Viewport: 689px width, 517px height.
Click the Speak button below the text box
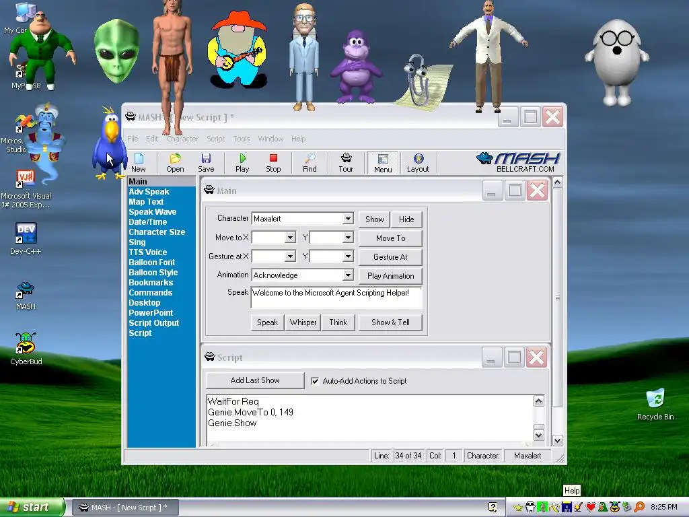click(267, 322)
